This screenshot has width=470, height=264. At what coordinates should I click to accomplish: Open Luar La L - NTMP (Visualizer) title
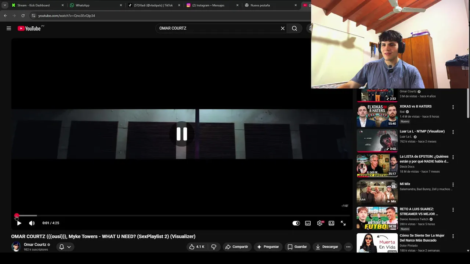[422, 131]
